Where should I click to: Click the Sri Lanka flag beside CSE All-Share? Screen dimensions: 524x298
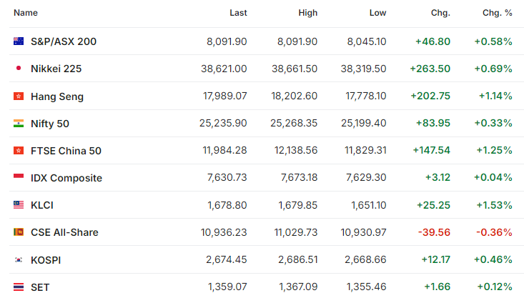pos(19,232)
